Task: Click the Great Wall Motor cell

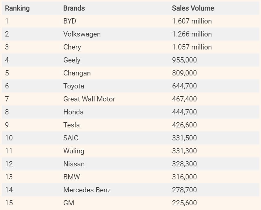Action: (89, 99)
